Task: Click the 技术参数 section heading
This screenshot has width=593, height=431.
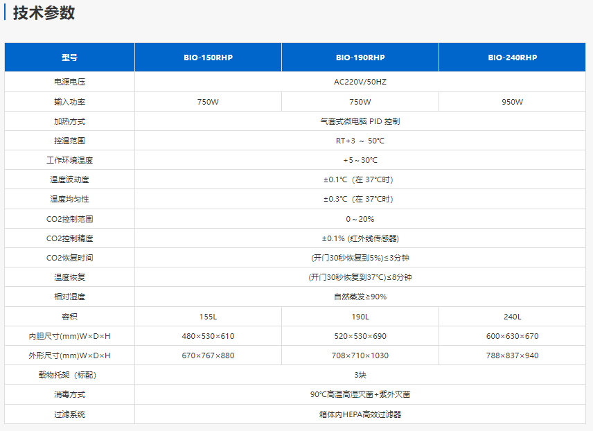Action: click(x=44, y=13)
